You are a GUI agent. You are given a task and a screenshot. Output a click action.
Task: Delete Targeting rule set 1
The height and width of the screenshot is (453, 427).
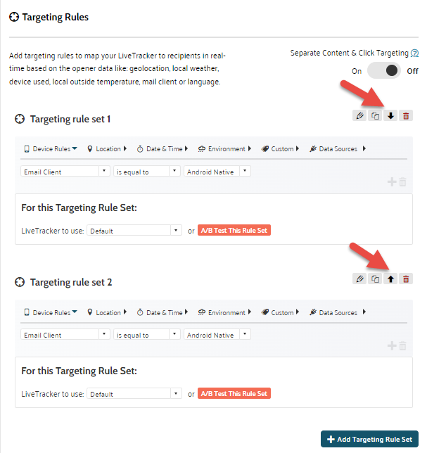406,116
